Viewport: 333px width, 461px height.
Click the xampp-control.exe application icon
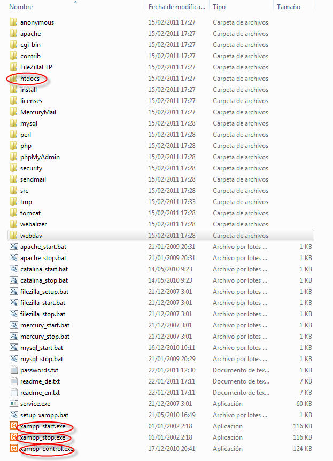(x=14, y=449)
